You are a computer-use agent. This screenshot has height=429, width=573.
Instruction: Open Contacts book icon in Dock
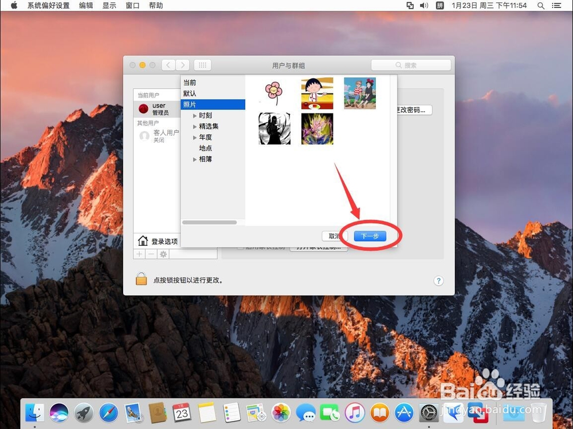[x=158, y=413]
